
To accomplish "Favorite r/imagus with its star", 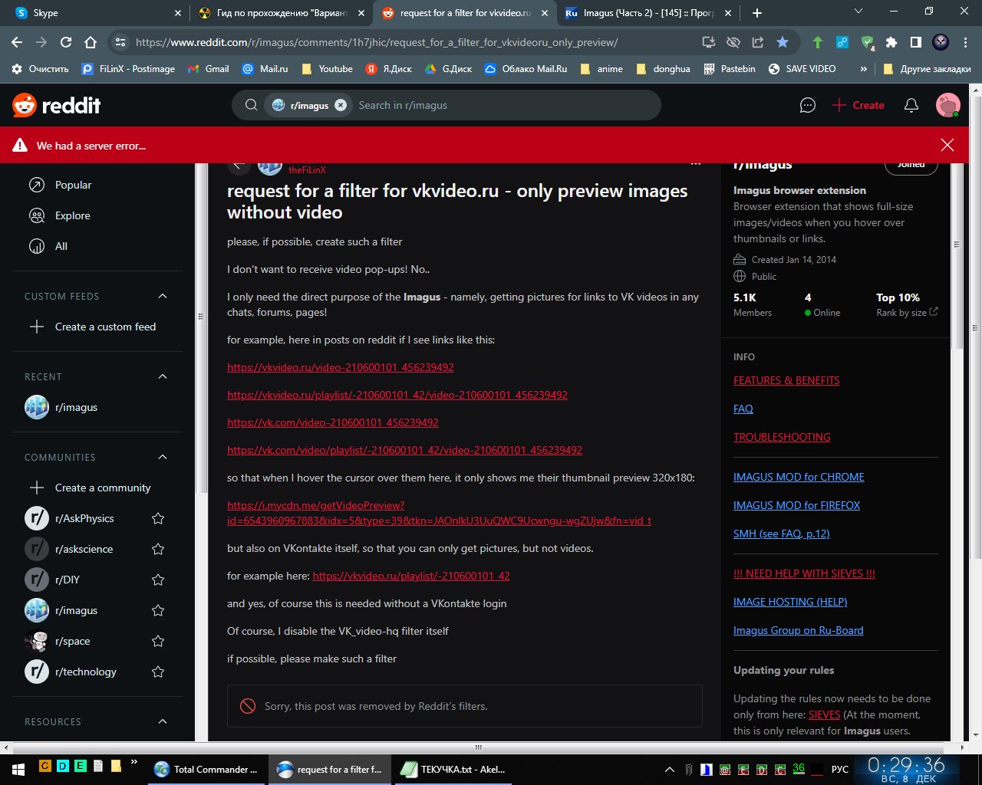I will click(x=158, y=610).
